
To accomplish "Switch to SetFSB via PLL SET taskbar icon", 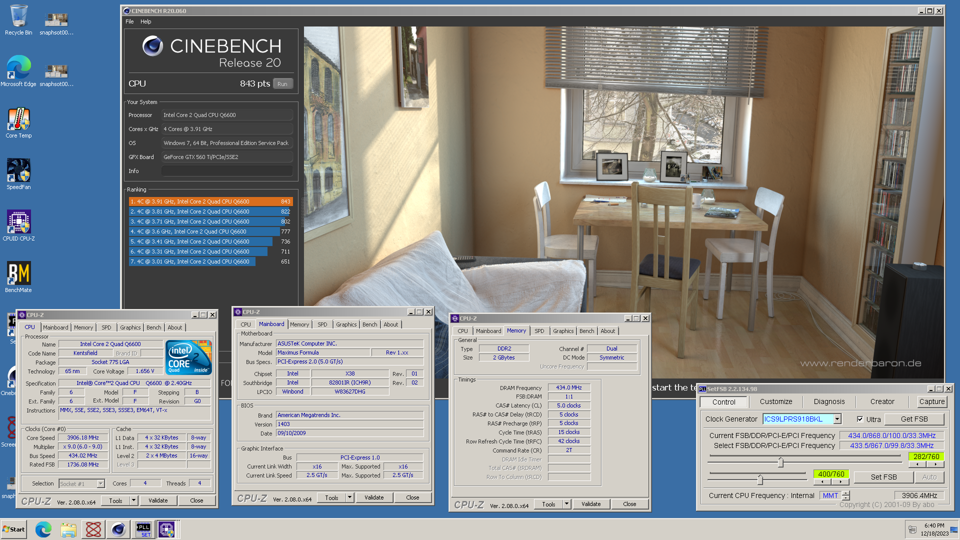I will [x=143, y=529].
